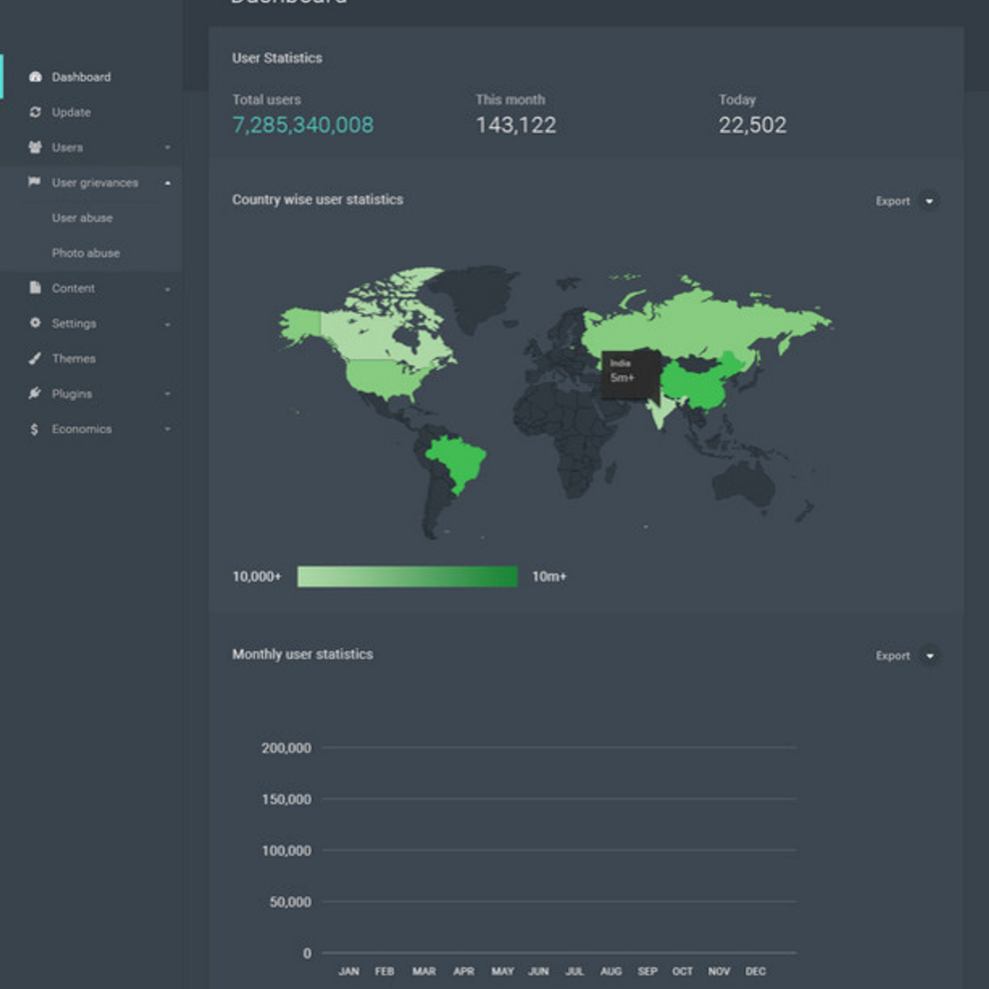989x989 pixels.
Task: Click the Monthly user statistics heading
Action: (x=302, y=654)
